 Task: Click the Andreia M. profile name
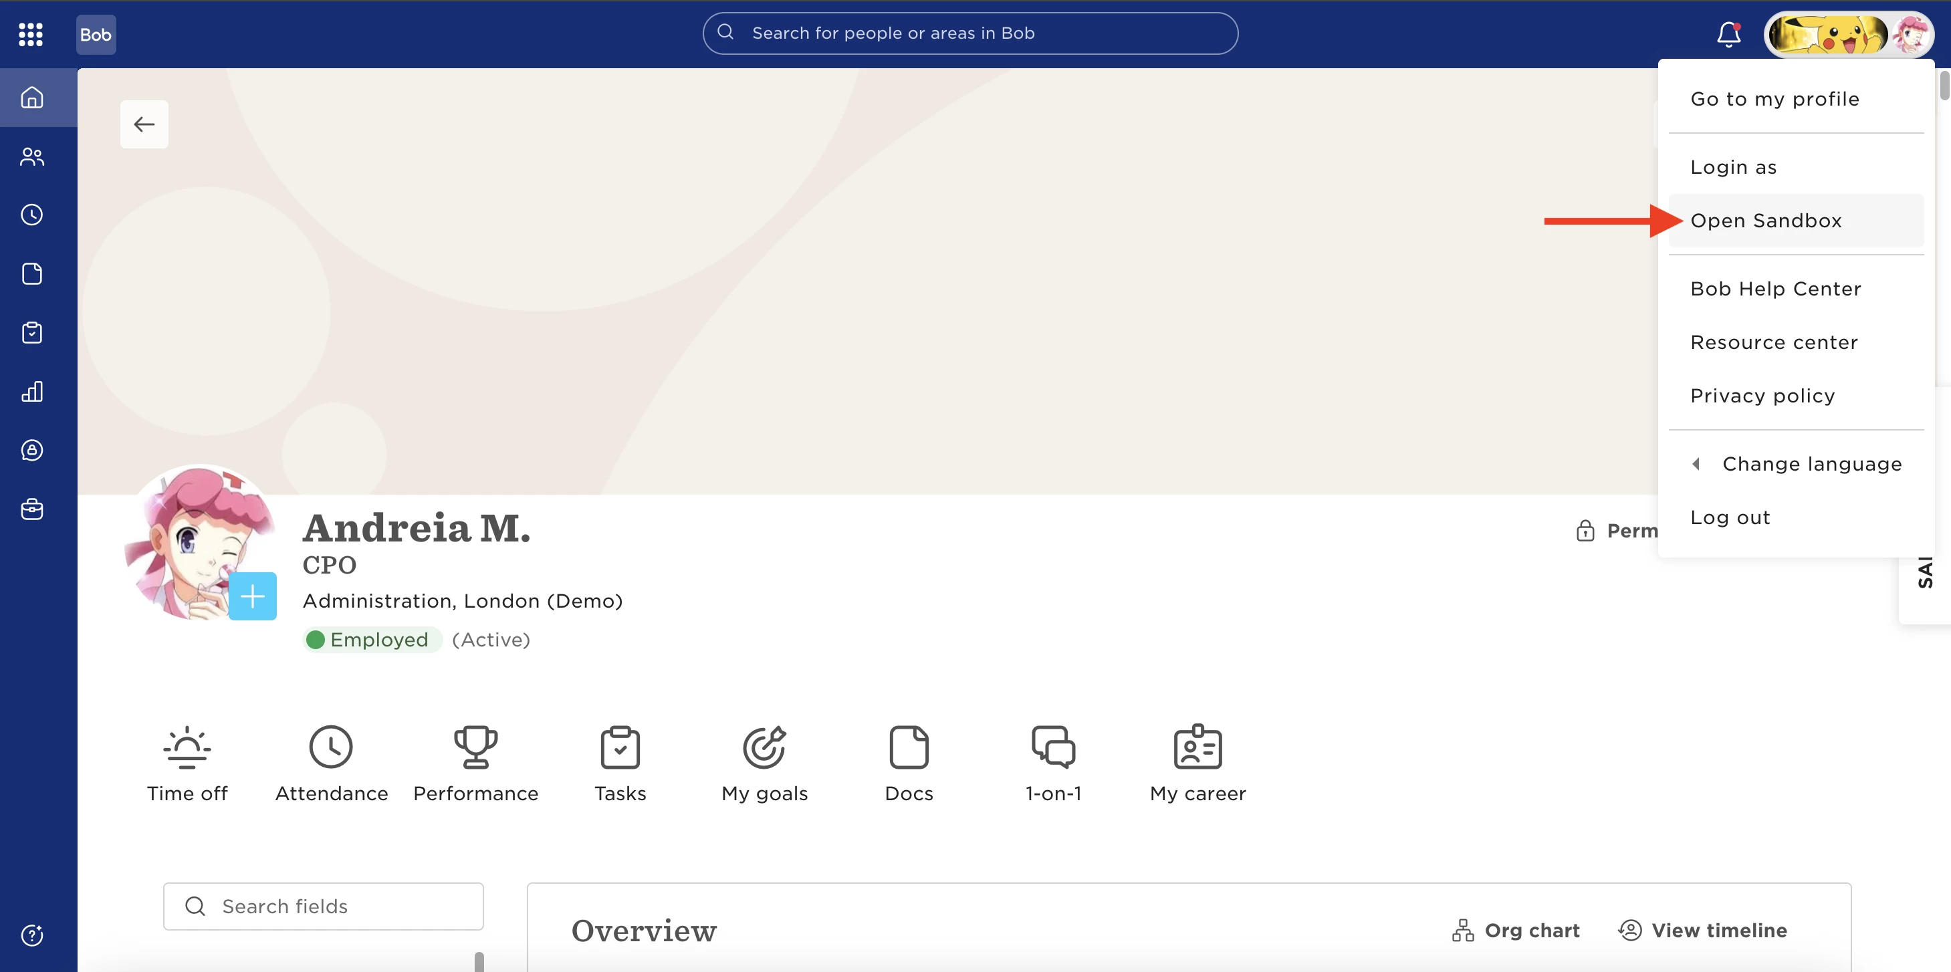point(417,527)
